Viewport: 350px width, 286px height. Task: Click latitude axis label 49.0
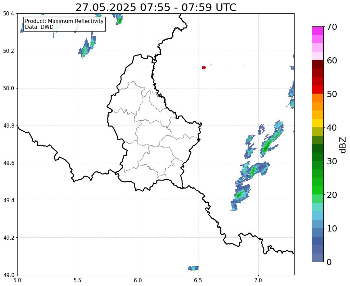(9, 275)
